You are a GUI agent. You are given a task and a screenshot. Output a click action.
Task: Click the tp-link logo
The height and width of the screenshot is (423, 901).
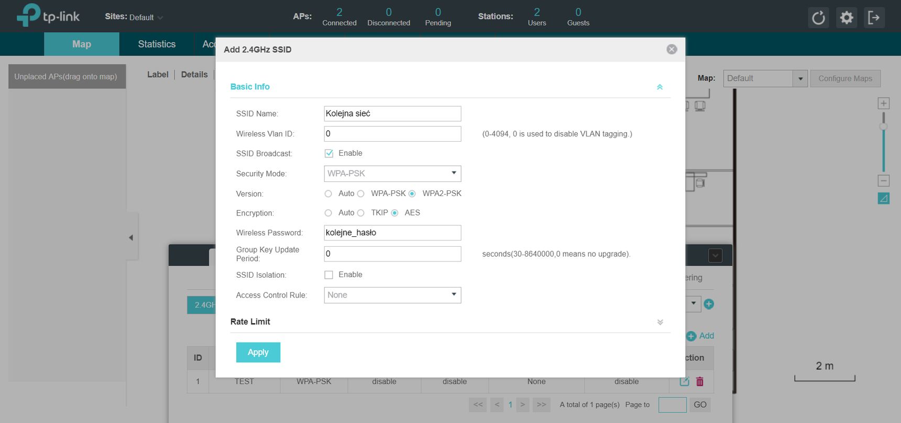[48, 15]
